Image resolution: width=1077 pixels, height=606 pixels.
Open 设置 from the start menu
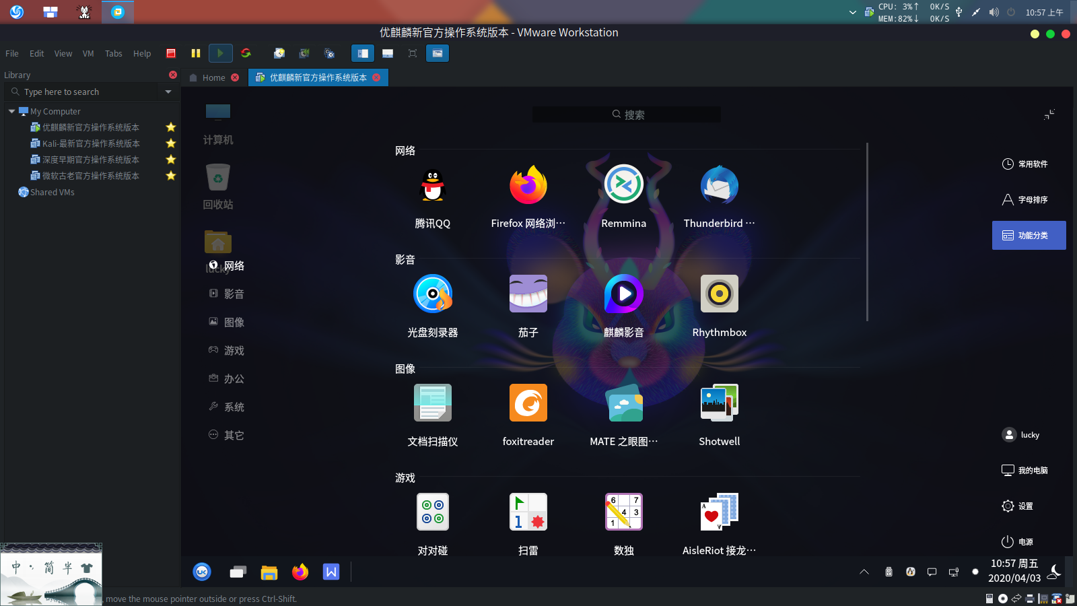[x=1017, y=506]
